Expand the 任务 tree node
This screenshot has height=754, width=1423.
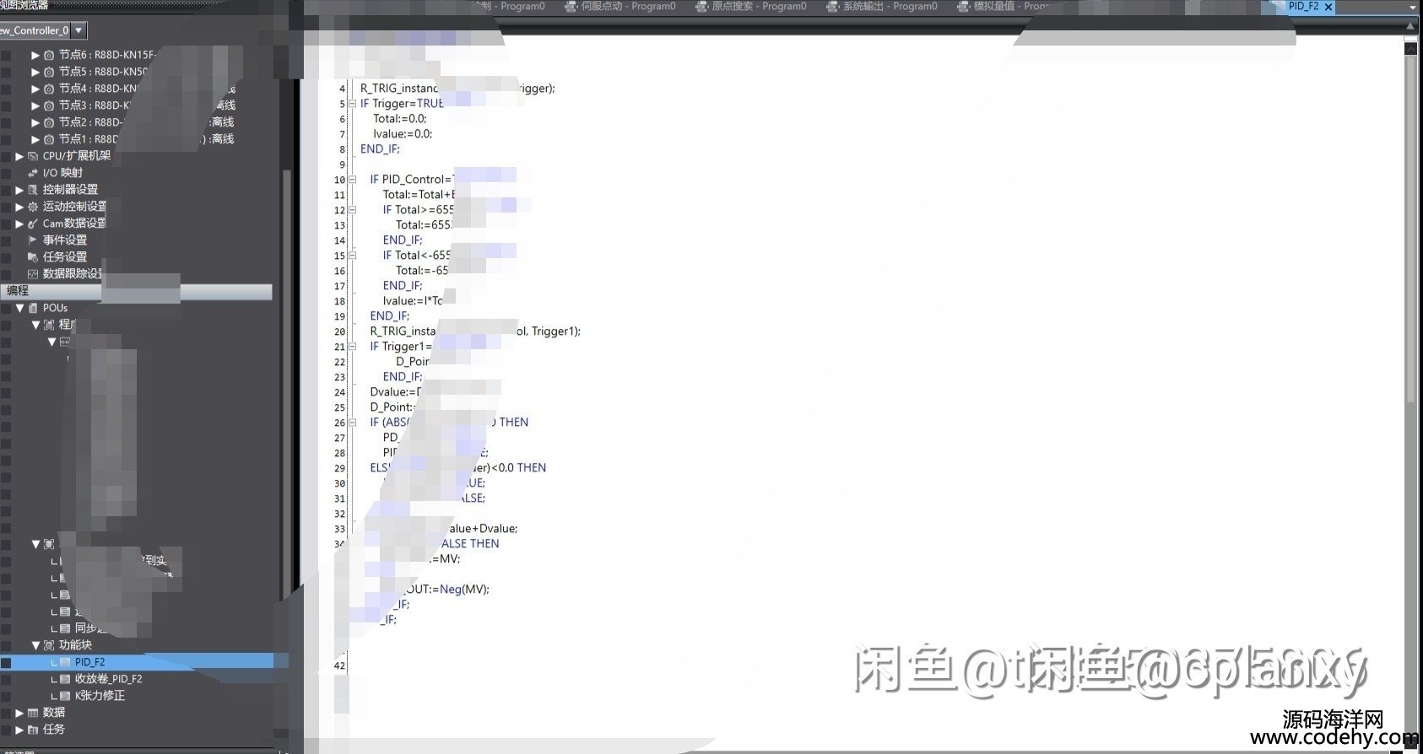(19, 730)
